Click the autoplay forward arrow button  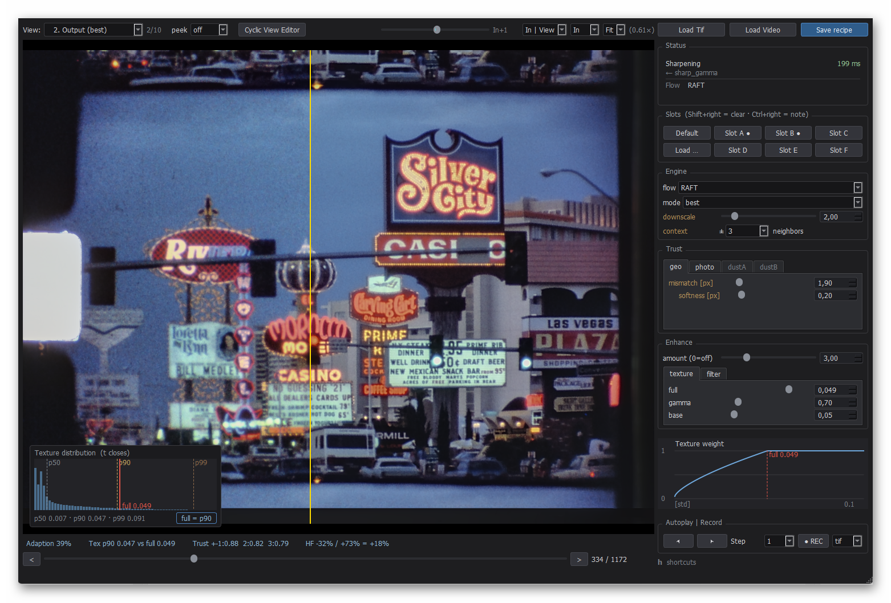pos(712,541)
